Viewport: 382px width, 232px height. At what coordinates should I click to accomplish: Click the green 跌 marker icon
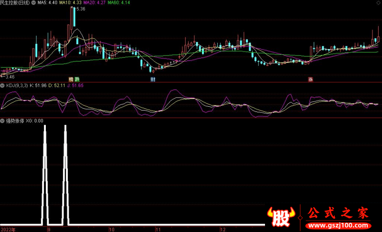[77, 79]
